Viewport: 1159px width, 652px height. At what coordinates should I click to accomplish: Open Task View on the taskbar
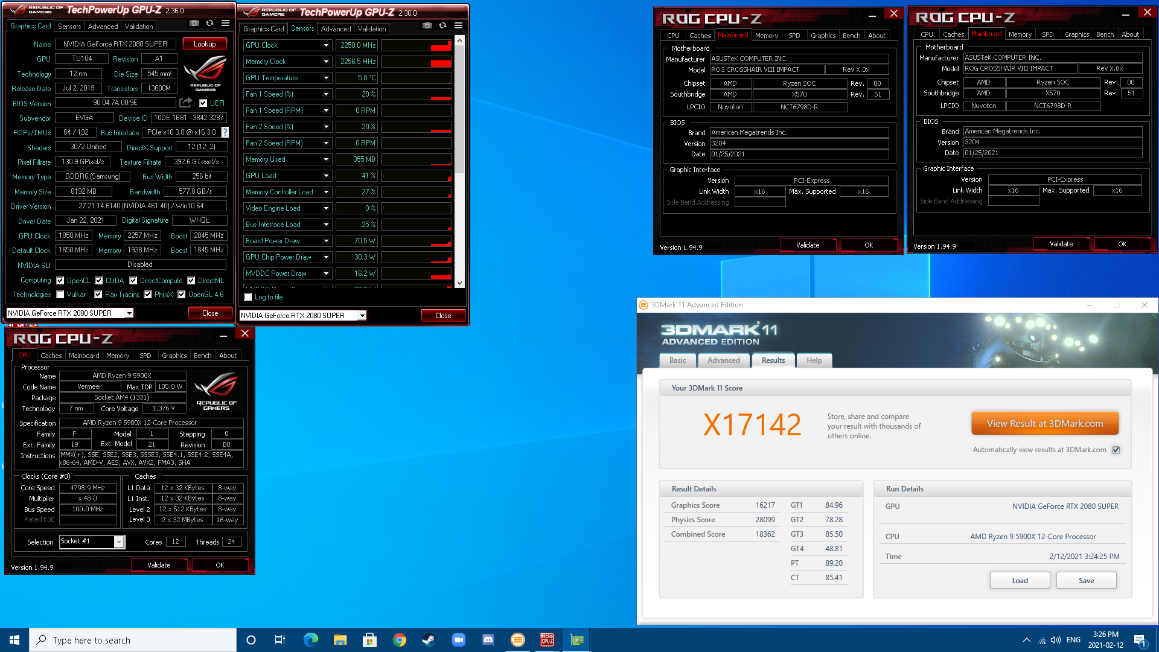[280, 640]
